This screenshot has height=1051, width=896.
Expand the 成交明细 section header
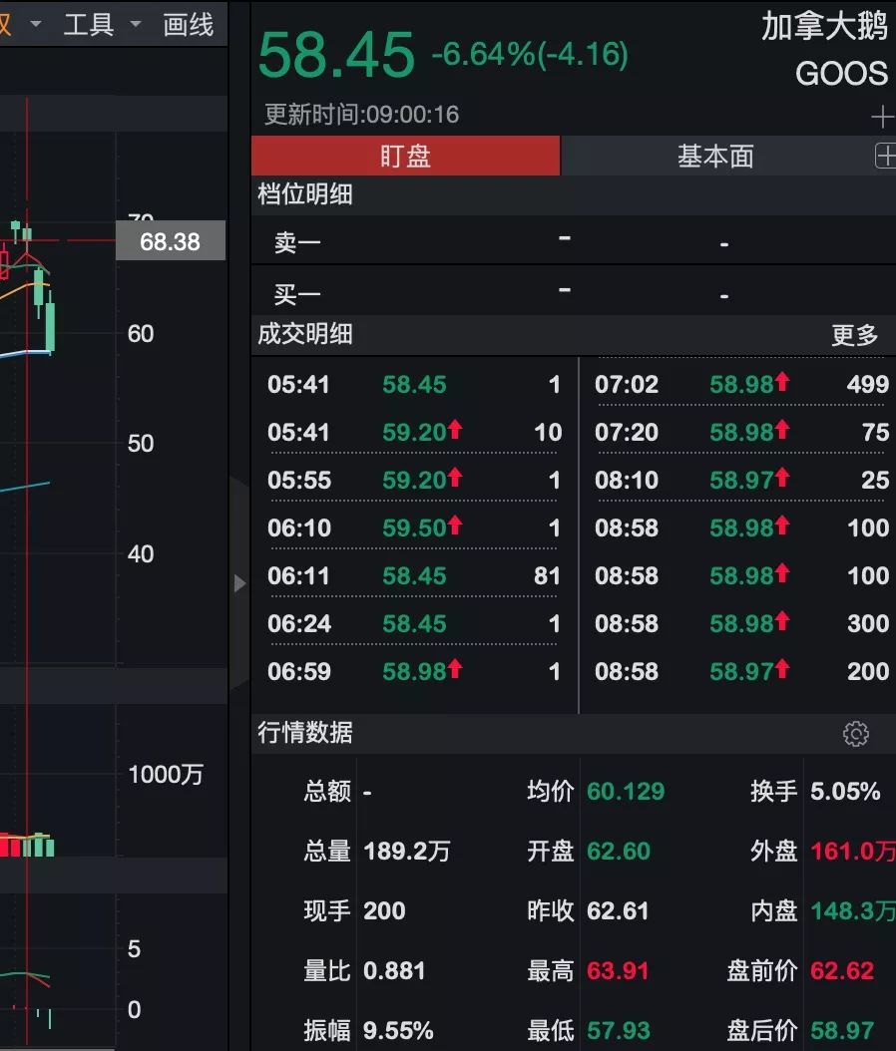(x=302, y=335)
